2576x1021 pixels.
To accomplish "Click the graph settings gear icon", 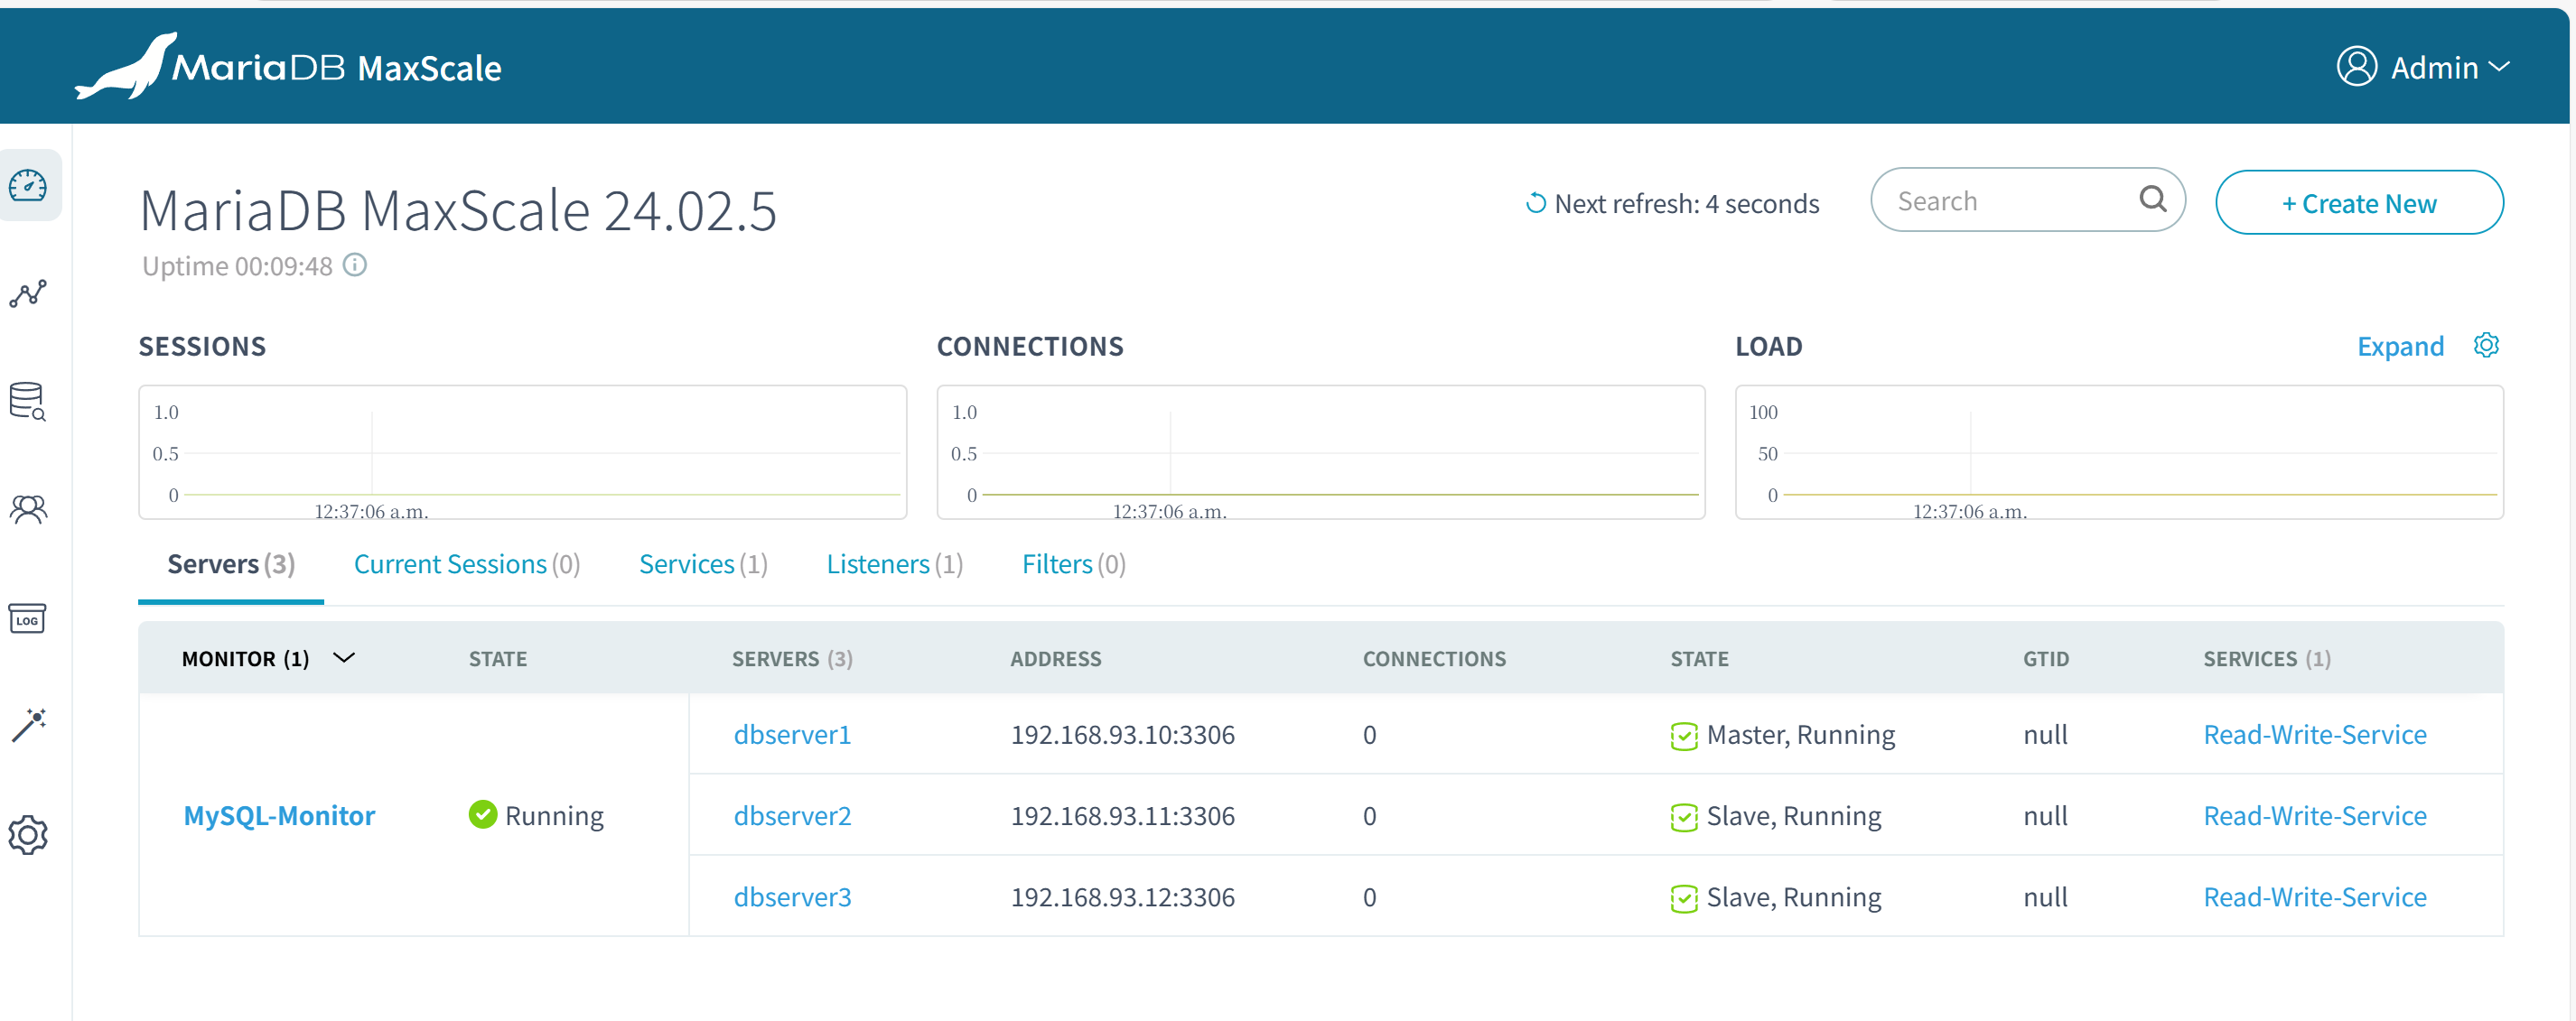I will point(2486,346).
